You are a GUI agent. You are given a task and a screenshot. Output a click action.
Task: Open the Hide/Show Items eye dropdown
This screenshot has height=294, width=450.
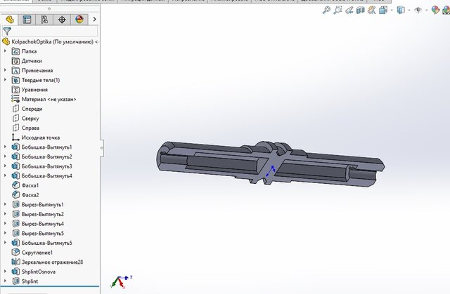click(x=419, y=11)
